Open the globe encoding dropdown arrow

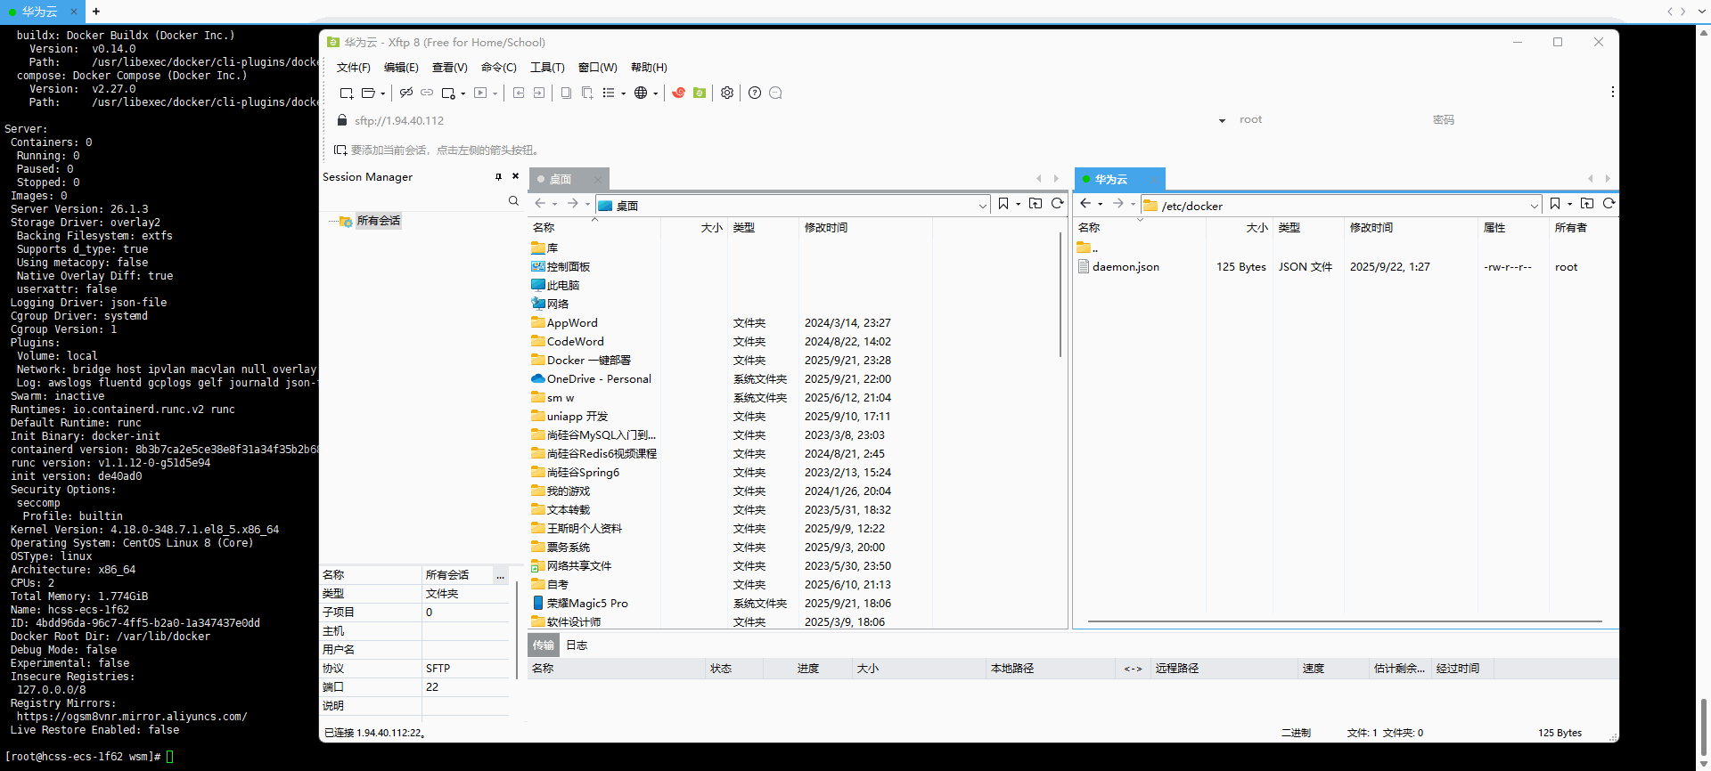pyautogui.click(x=656, y=93)
